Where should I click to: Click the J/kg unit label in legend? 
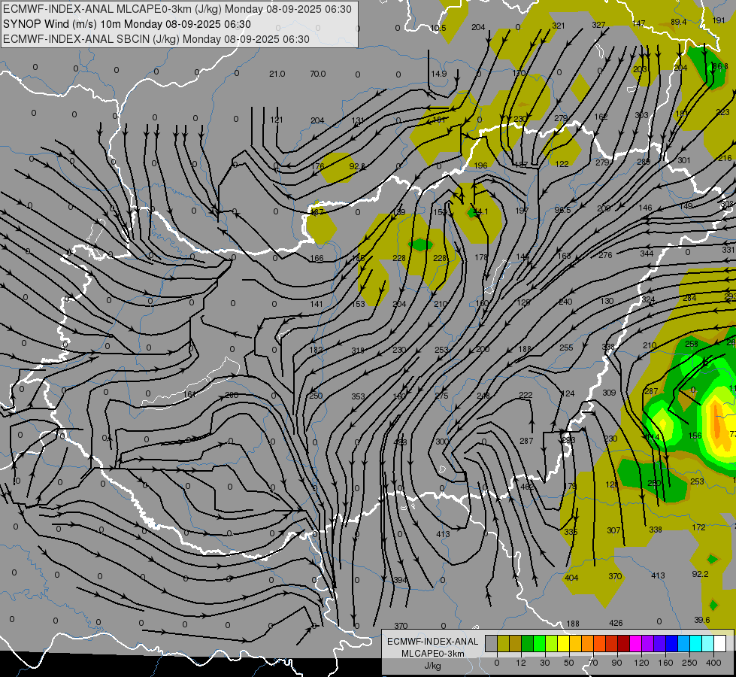[433, 666]
